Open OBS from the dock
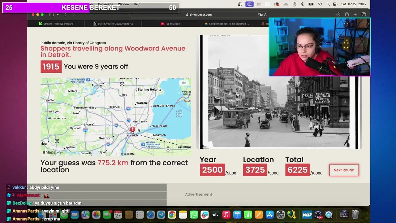Image resolution: width=396 pixels, height=223 pixels. (x=318, y=215)
